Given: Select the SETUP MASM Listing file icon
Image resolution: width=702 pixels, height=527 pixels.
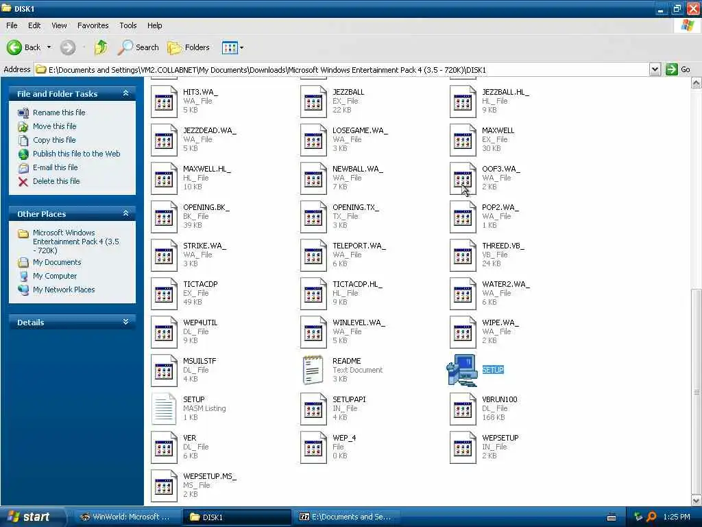Looking at the screenshot, I should 164,409.
